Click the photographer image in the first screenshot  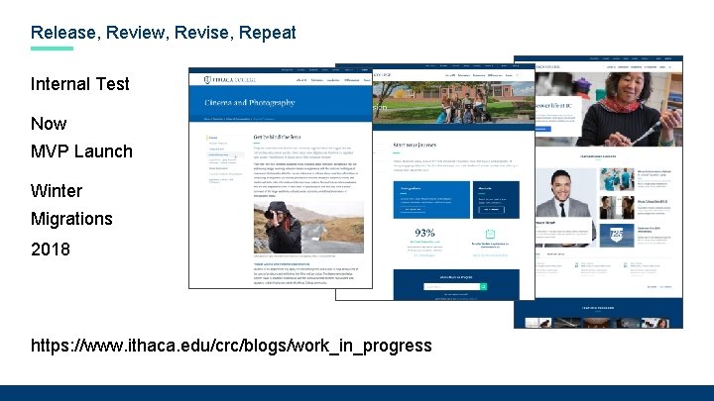coord(308,228)
